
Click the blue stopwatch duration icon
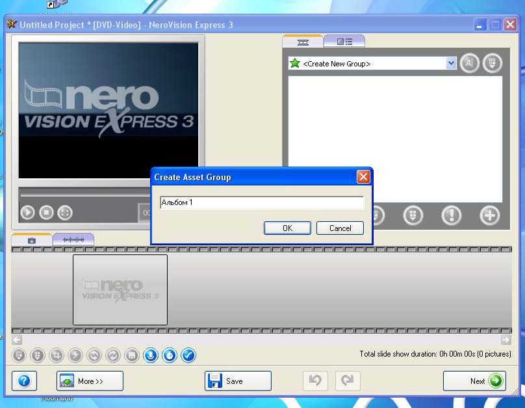tap(170, 355)
